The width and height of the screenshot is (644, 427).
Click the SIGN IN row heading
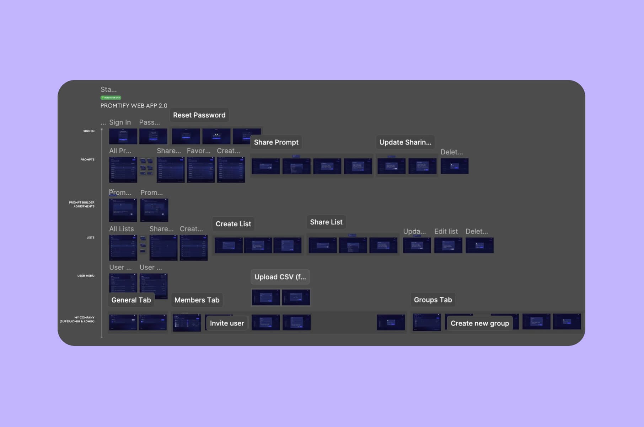89,131
